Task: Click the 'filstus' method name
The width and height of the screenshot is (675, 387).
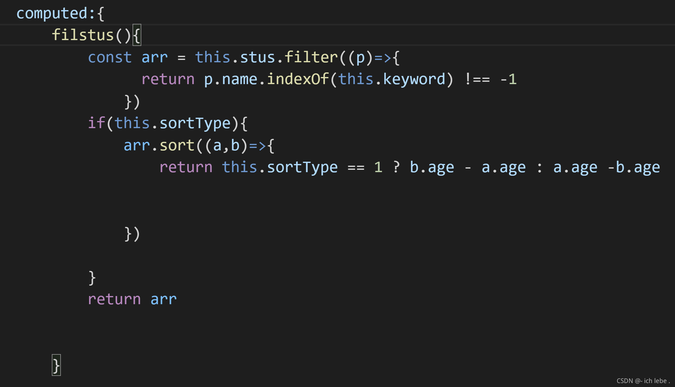Action: coord(83,35)
